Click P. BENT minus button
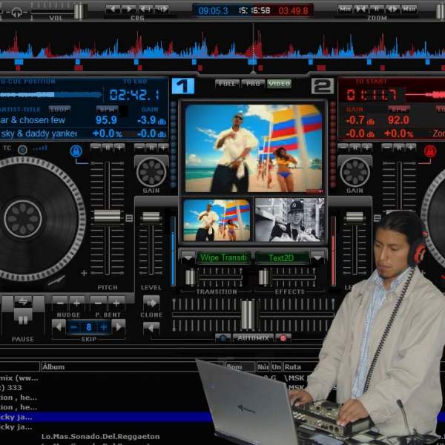Screen dimensions: 445x445 click(99, 303)
